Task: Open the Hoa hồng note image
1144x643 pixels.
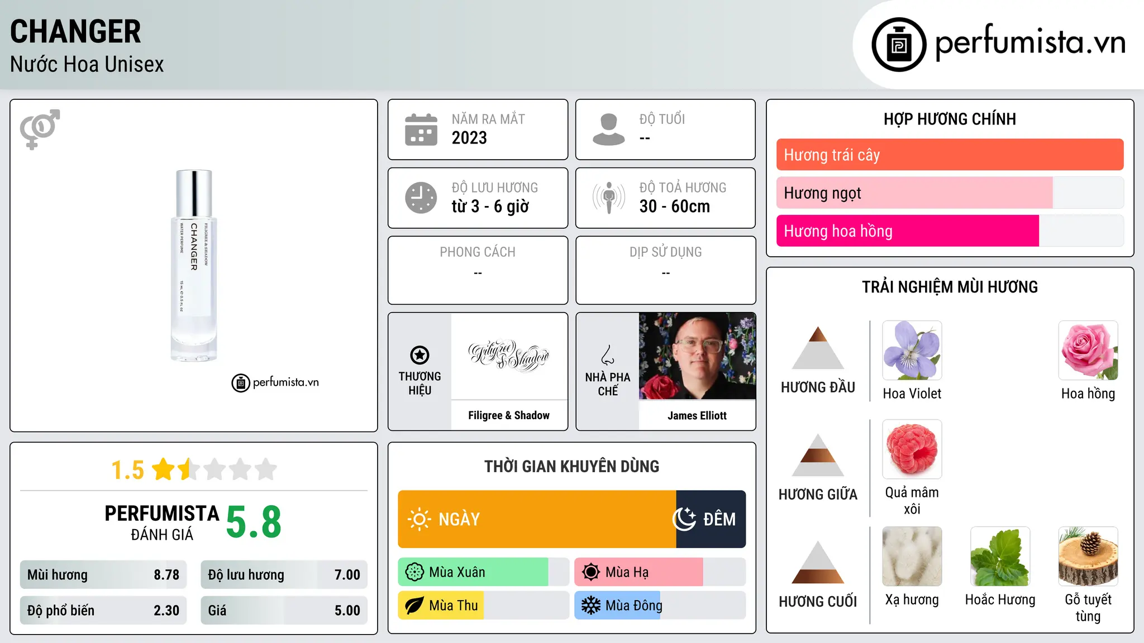Action: point(1088,351)
